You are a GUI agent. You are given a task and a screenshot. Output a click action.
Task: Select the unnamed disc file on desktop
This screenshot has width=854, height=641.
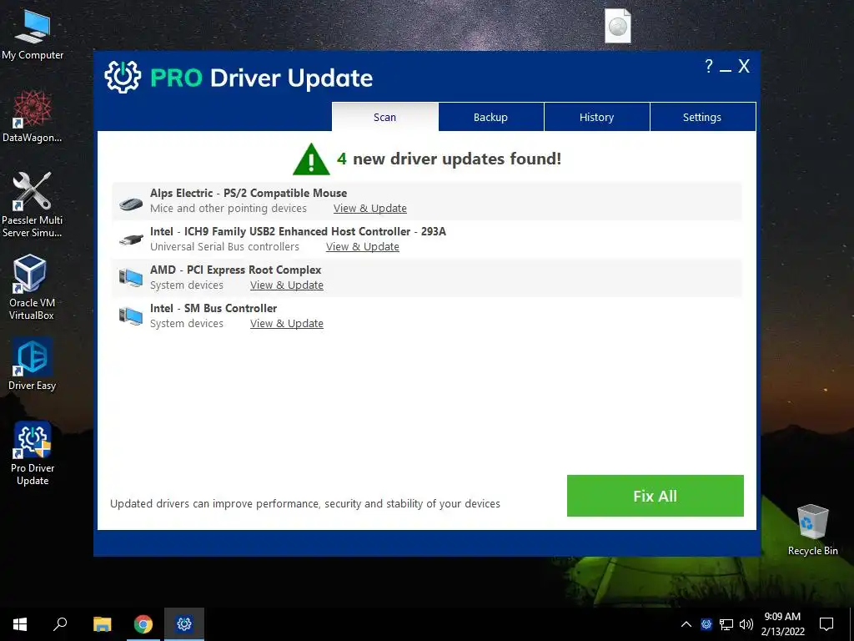618,26
